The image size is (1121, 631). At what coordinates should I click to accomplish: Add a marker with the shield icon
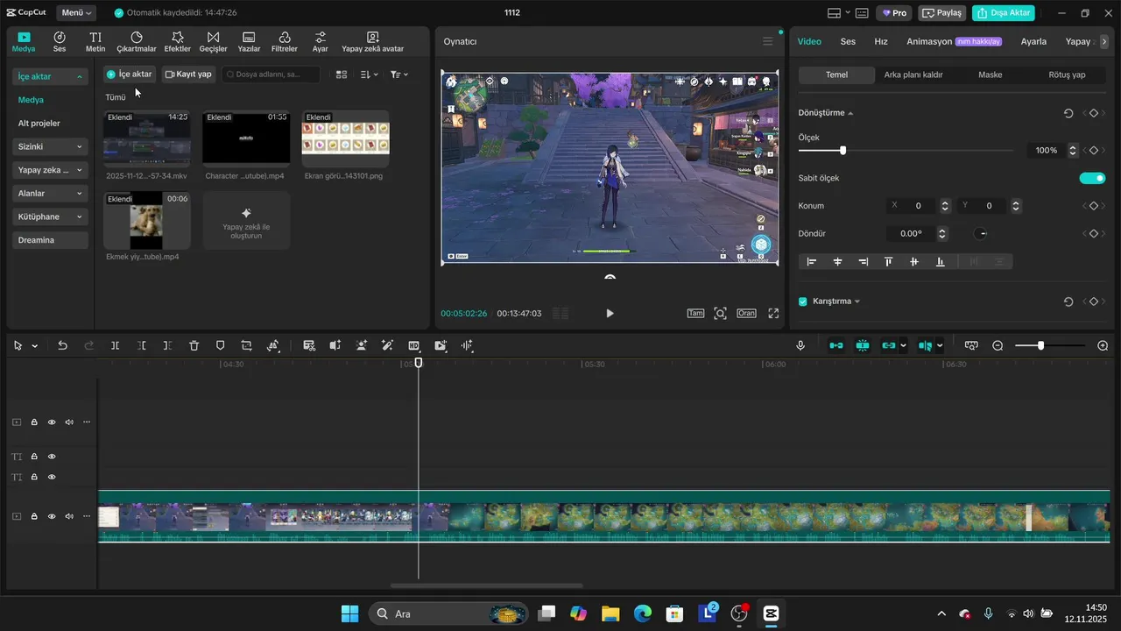pyautogui.click(x=220, y=346)
